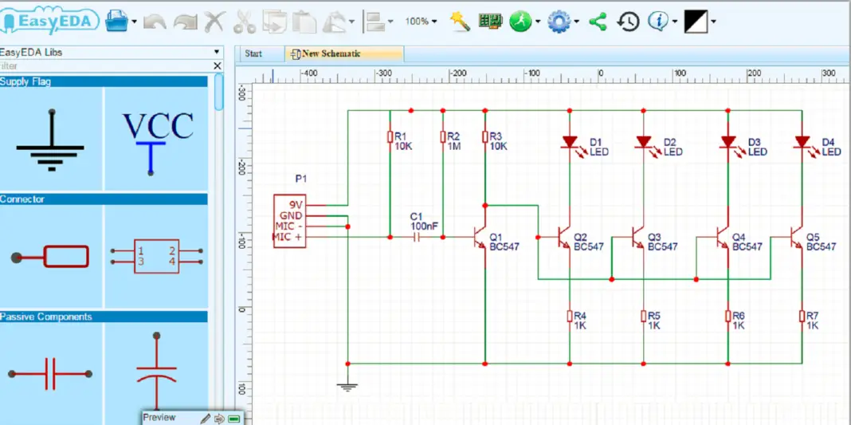Click the Preview panel edit pencil icon
The height and width of the screenshot is (425, 851).
pyautogui.click(x=205, y=419)
